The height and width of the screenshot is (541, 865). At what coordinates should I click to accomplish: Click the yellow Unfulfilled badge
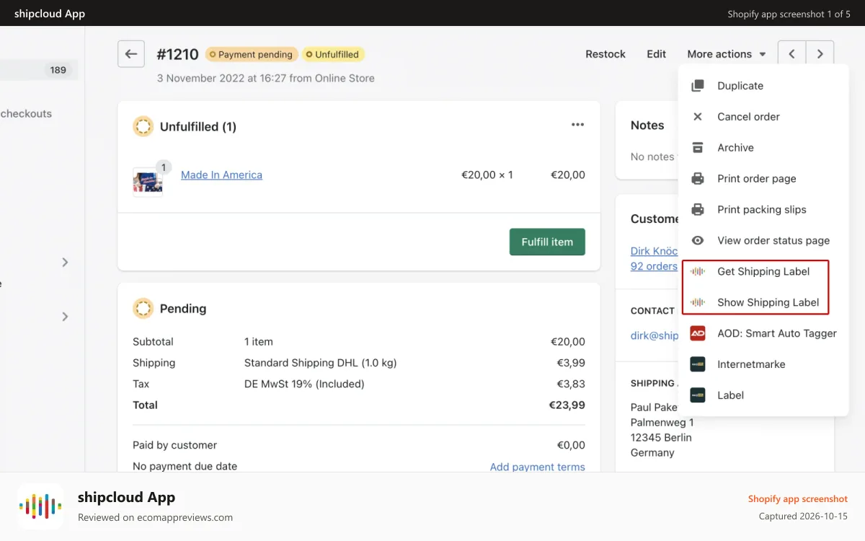pos(333,54)
